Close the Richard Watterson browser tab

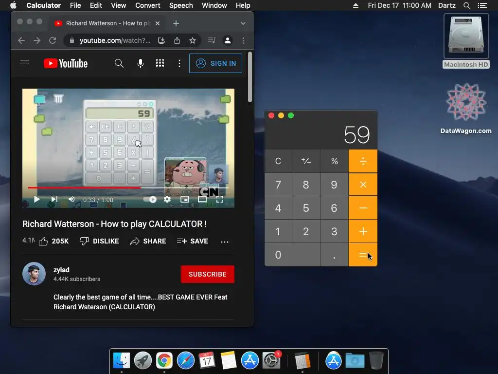point(158,23)
